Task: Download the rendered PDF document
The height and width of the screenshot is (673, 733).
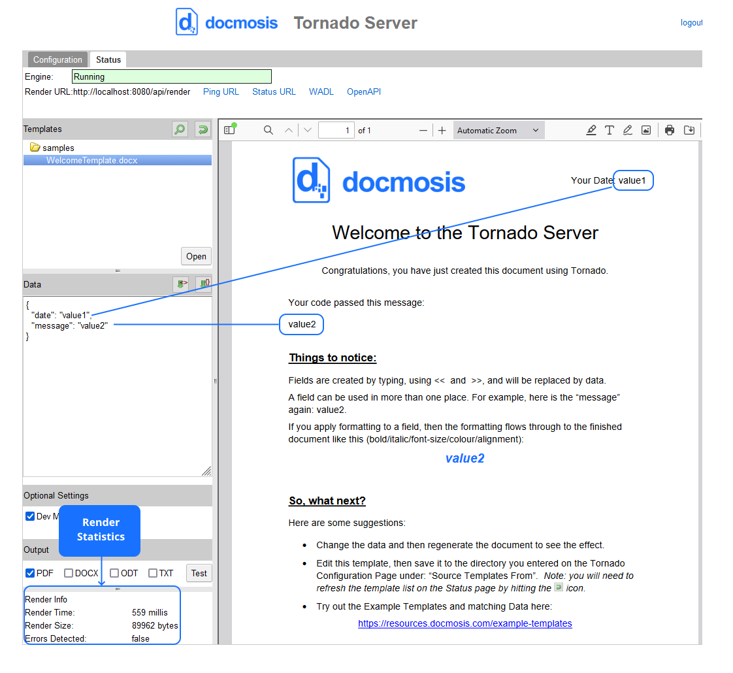Action: click(689, 130)
